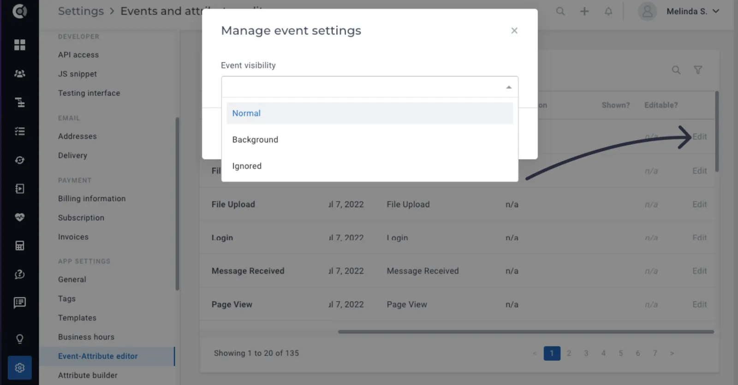Open the calculator icon in sidebar

tap(19, 246)
